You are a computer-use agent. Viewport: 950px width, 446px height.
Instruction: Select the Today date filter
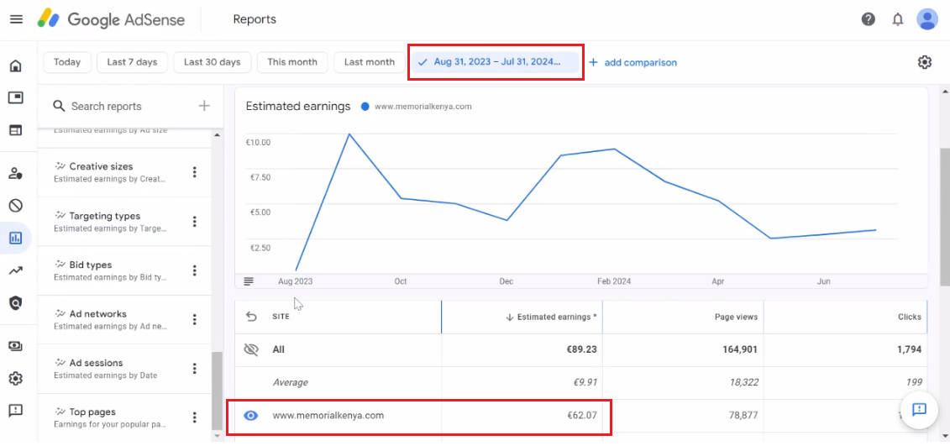(x=66, y=62)
